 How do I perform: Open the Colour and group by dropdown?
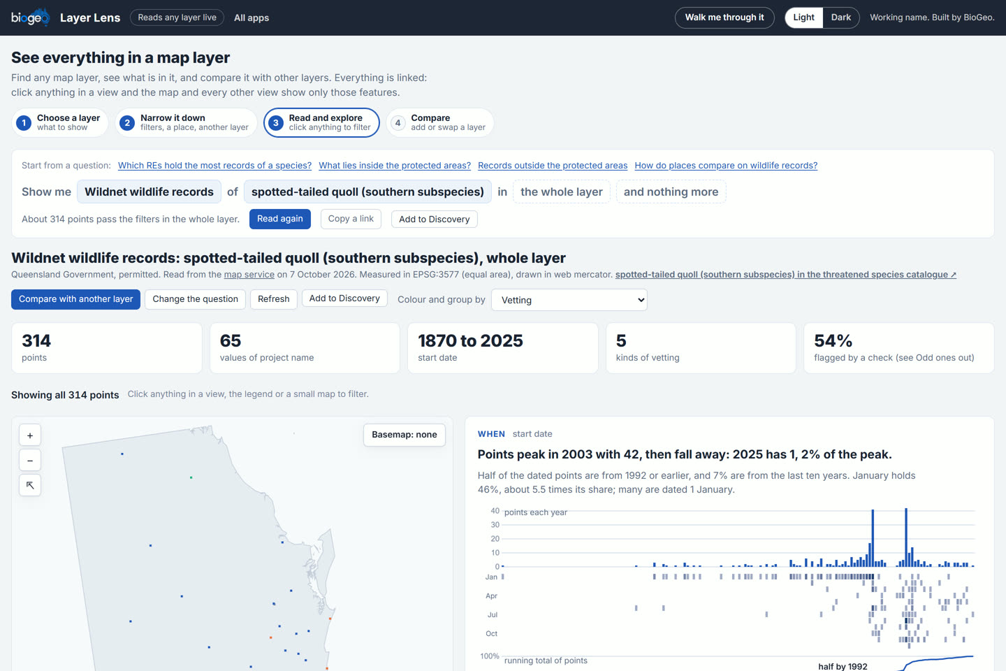pyautogui.click(x=569, y=300)
